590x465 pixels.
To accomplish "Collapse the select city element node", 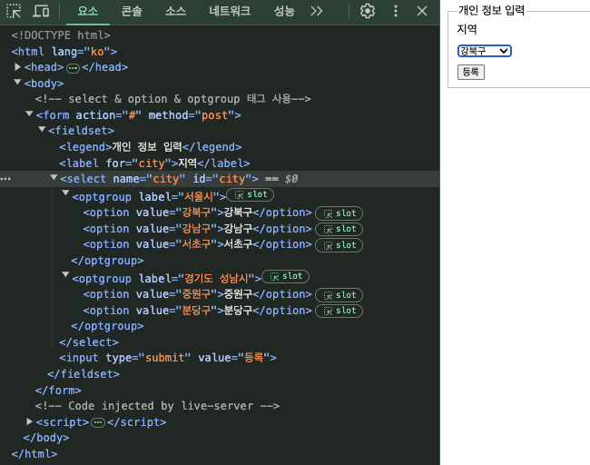I will [54, 177].
